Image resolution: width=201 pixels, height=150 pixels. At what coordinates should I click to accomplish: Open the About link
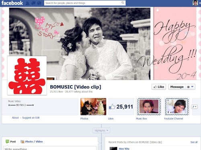(15, 118)
